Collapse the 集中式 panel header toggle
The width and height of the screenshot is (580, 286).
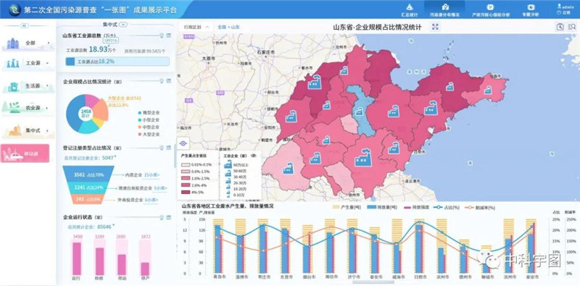124,25
